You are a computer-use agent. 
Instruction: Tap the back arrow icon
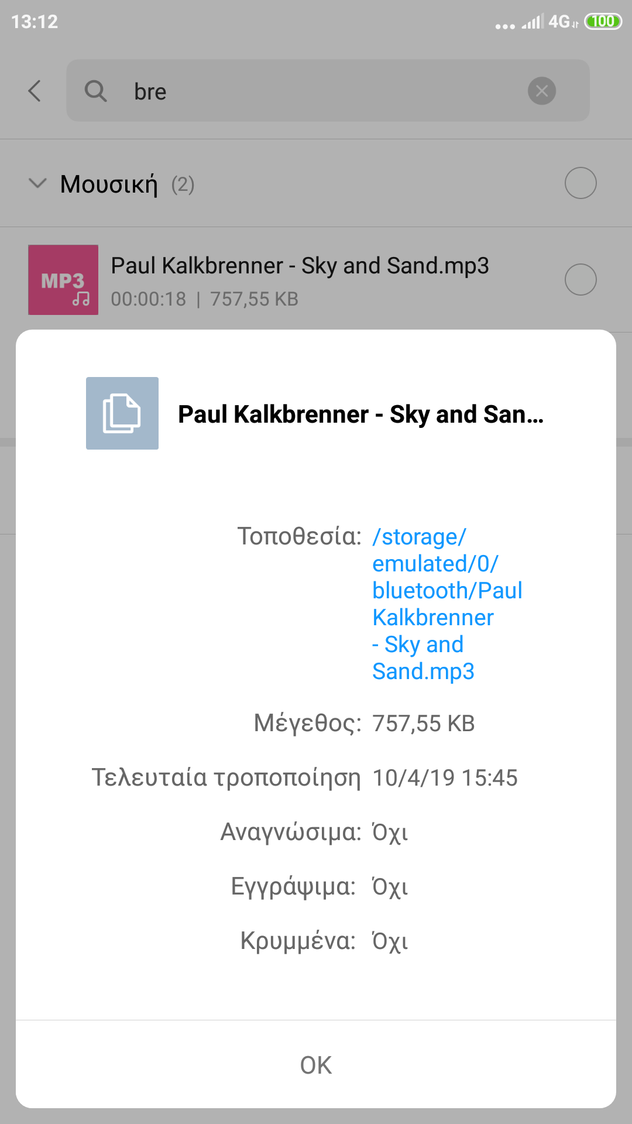pos(35,91)
